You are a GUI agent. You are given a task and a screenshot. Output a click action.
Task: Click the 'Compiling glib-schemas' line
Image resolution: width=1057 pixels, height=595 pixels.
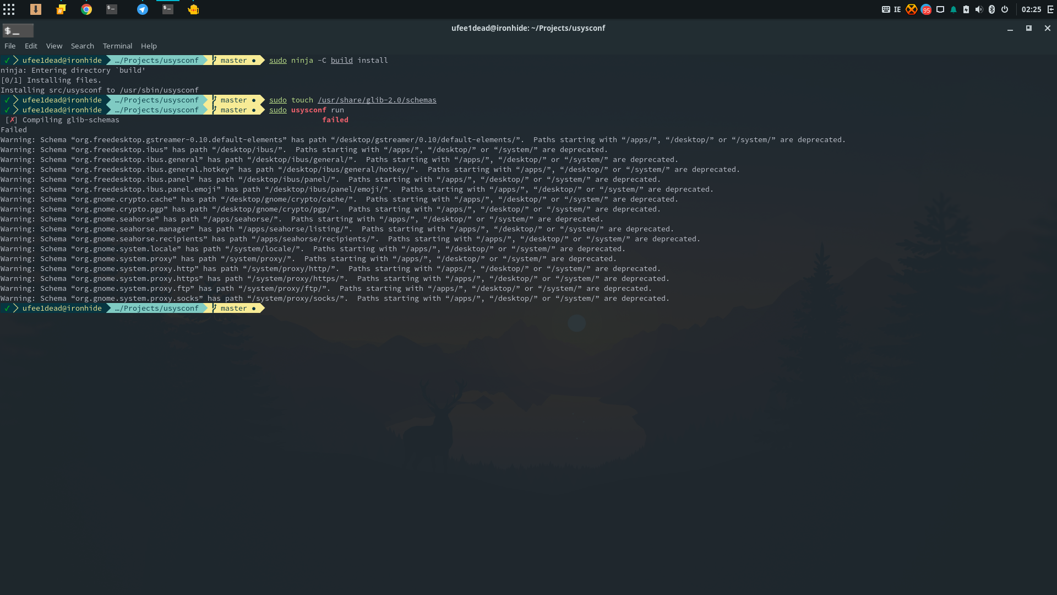click(x=71, y=120)
